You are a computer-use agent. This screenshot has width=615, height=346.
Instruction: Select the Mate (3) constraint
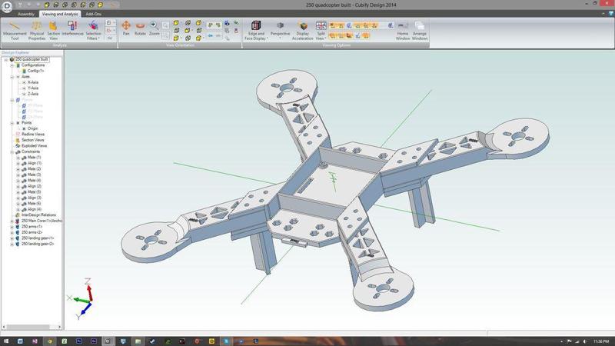34,175
